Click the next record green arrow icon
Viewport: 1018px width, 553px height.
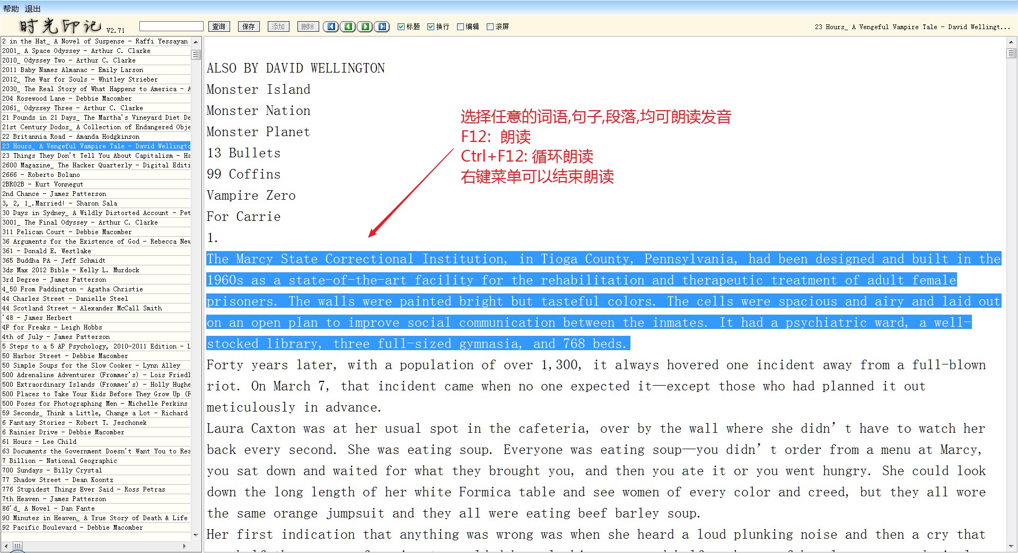[x=365, y=26]
